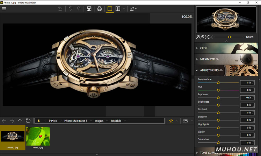This screenshot has width=261, height=156.
Task: Click the Print icon
Action: click(99, 9)
